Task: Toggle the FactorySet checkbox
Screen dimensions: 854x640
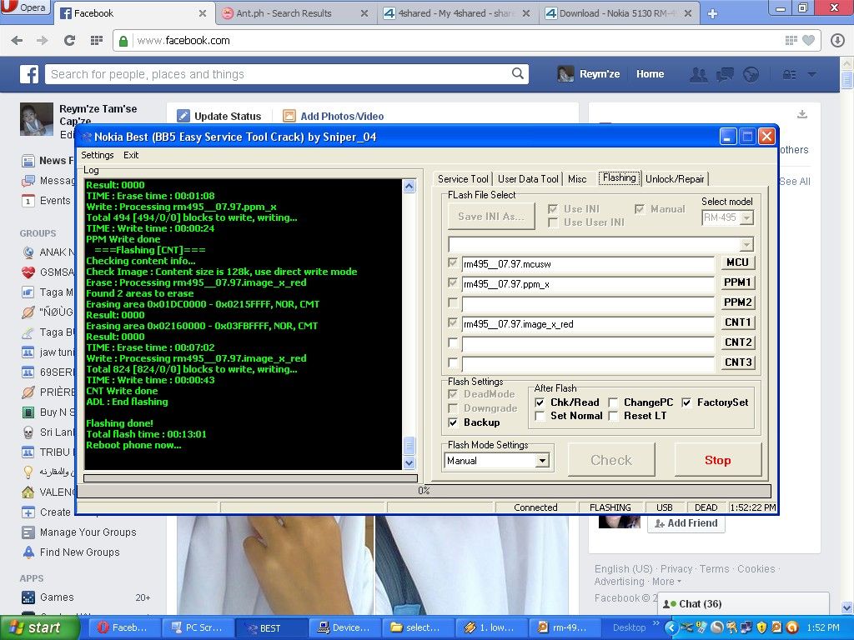Action: coord(686,402)
